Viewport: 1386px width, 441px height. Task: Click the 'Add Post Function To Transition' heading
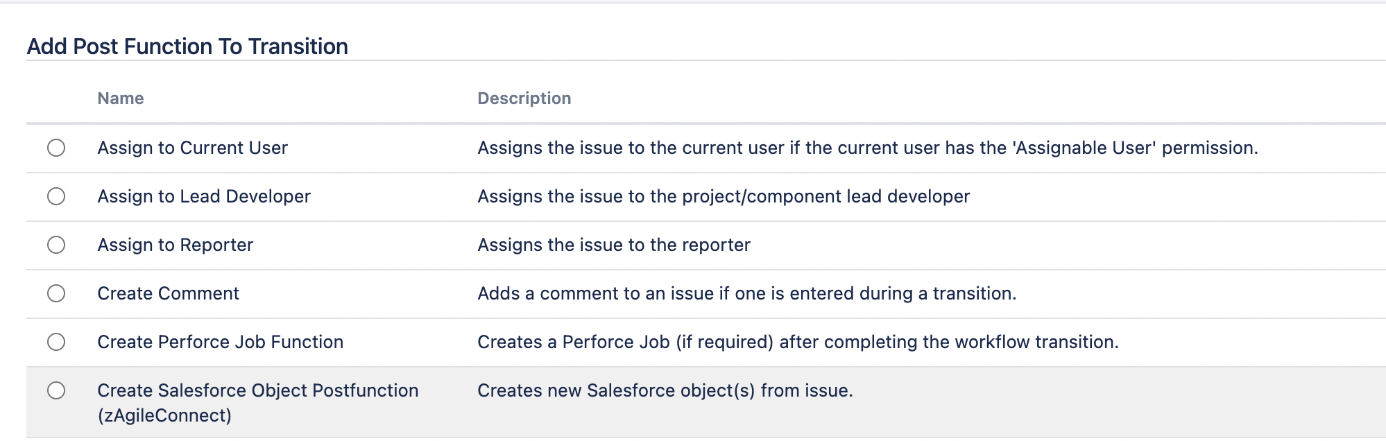tap(187, 46)
